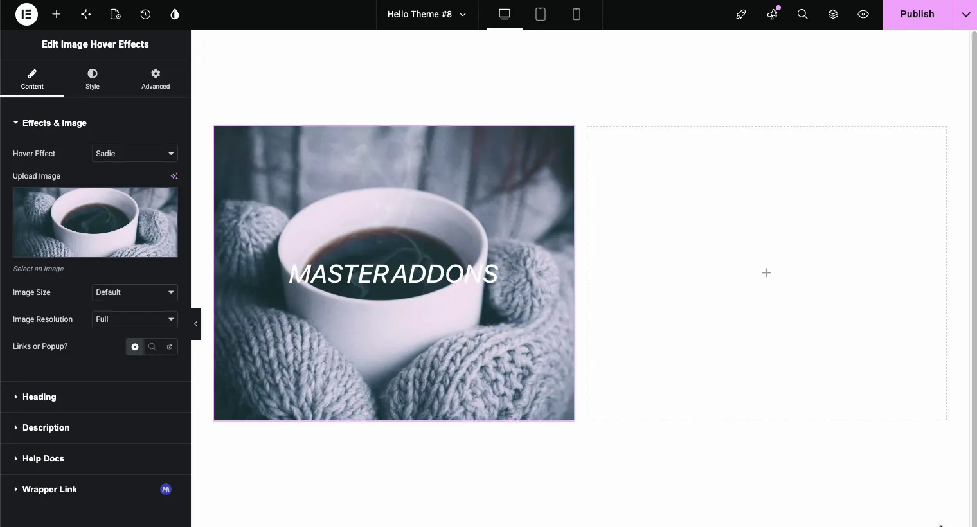
Task: Click the 'Edit Image Hover Effects' panel title
Action: click(x=95, y=44)
